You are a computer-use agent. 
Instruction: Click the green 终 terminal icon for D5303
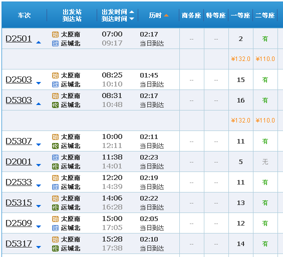[x=55, y=105]
